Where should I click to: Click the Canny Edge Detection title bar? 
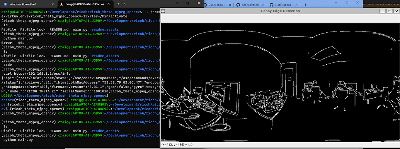(x=280, y=11)
